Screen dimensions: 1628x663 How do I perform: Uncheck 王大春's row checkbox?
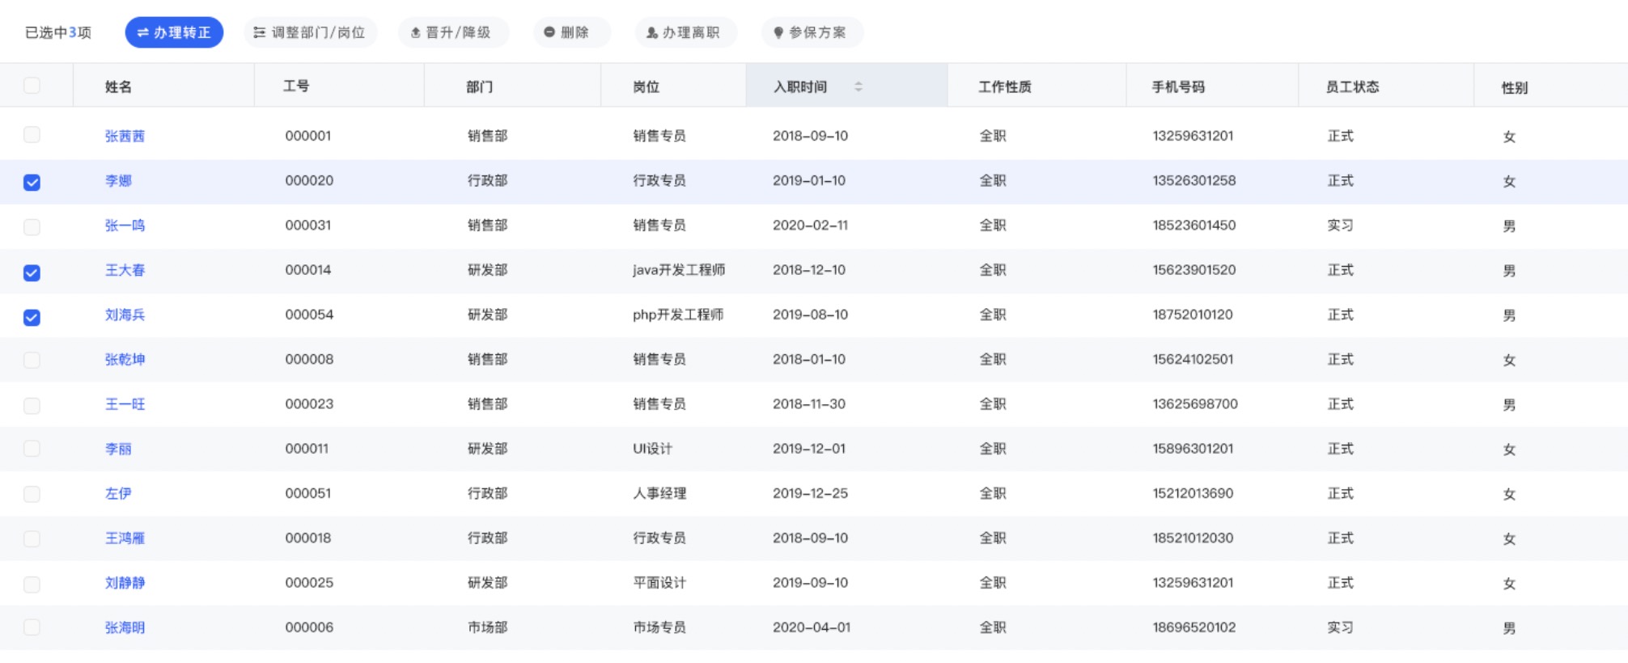[x=32, y=272]
